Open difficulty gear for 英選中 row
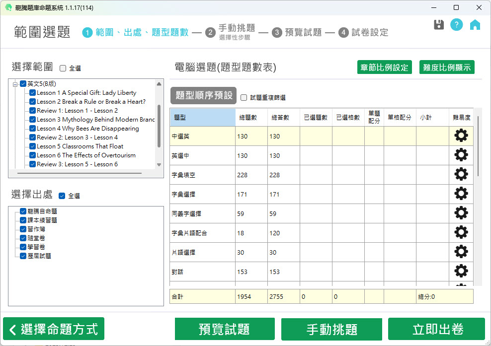This screenshot has height=346, width=491. point(461,155)
